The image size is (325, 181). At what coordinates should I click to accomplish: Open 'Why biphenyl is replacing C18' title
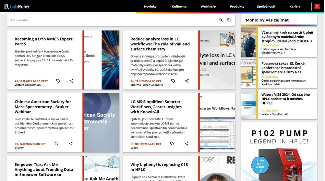[159, 167]
